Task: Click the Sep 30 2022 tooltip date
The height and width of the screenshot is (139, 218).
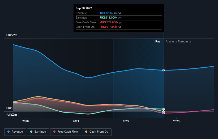Action: pos(84,8)
